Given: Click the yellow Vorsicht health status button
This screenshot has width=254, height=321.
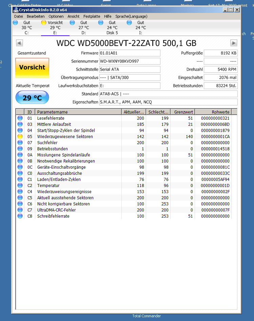Looking at the screenshot, I should pos(32,68).
